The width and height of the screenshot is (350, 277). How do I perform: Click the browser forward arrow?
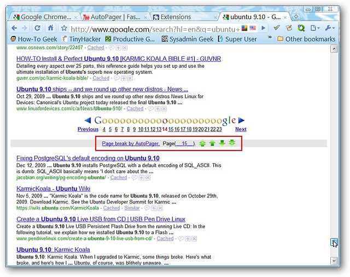point(25,28)
